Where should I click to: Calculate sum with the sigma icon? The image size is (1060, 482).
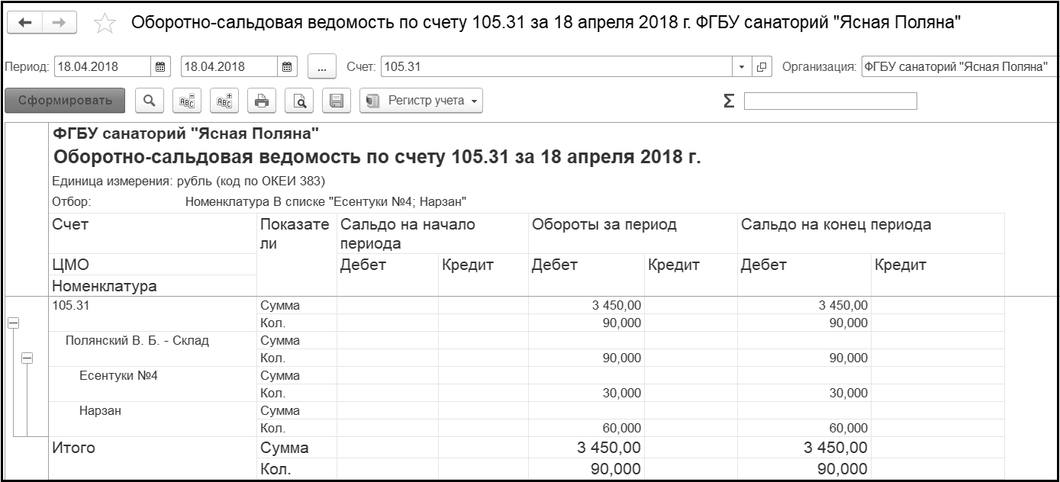[x=728, y=101]
